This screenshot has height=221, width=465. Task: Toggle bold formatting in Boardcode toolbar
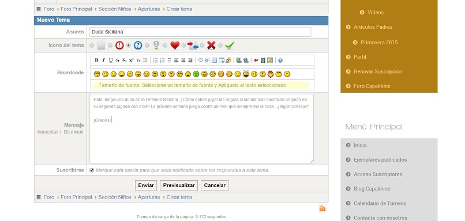[97, 60]
